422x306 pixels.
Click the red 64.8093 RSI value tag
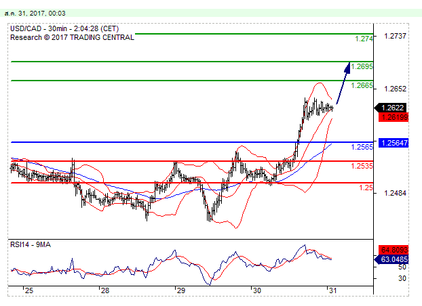pos(394,250)
